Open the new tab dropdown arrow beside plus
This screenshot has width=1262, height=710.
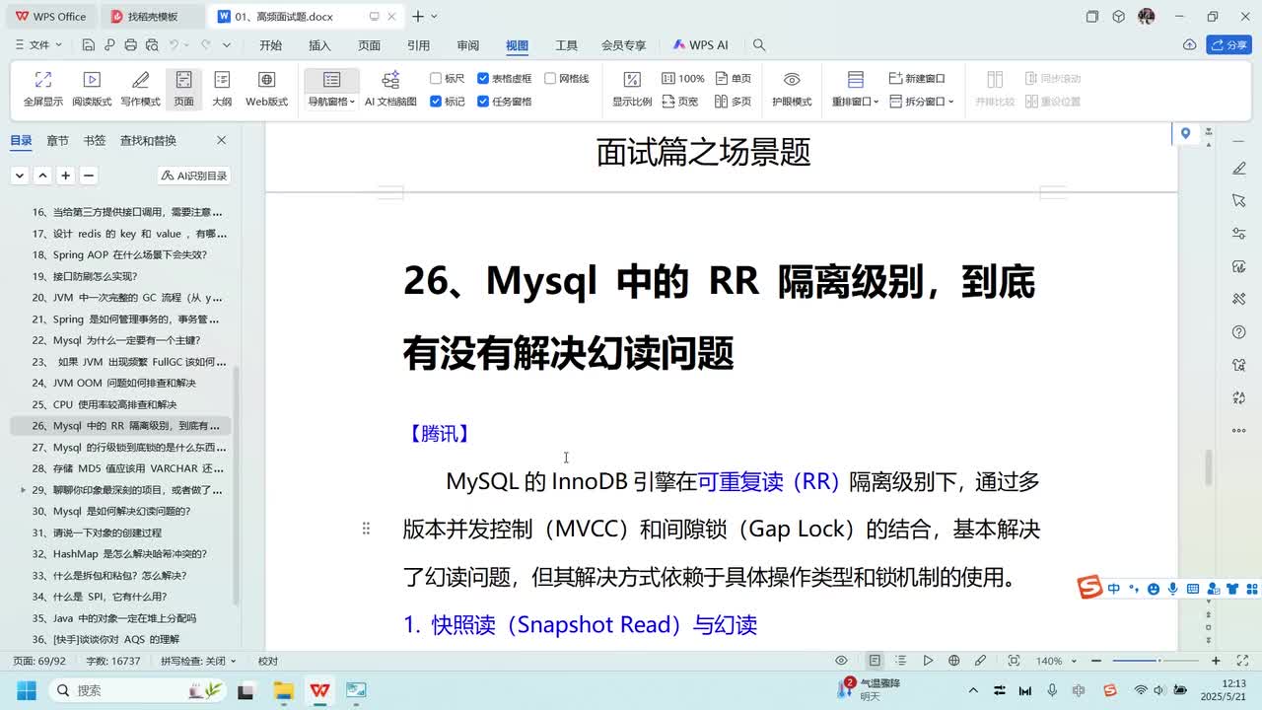click(435, 17)
